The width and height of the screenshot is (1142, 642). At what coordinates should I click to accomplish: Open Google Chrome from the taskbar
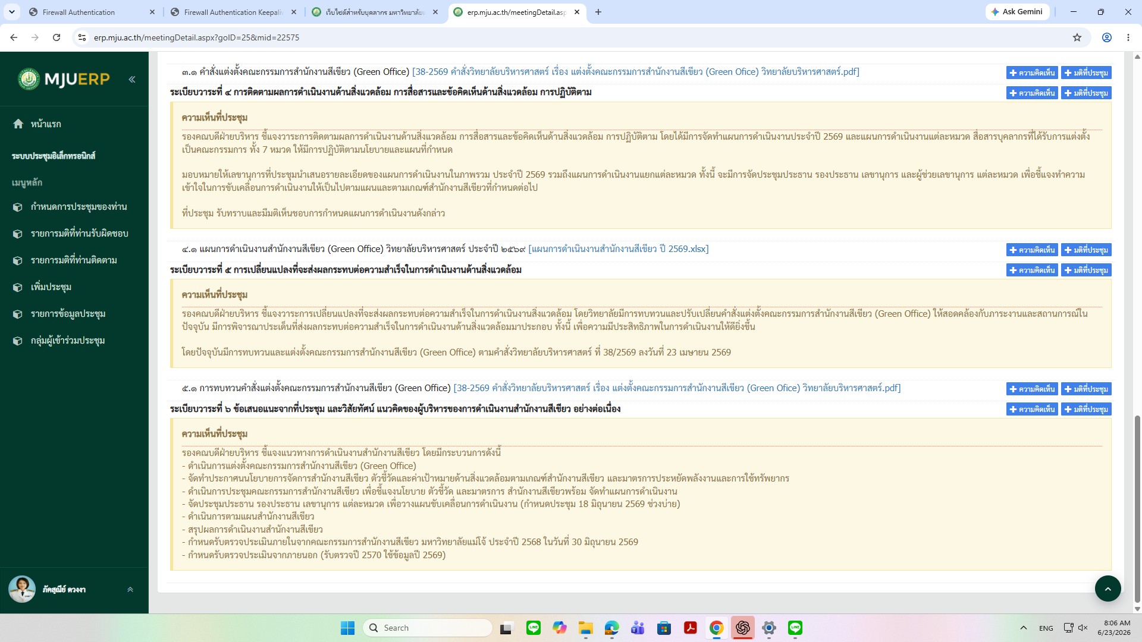(717, 628)
